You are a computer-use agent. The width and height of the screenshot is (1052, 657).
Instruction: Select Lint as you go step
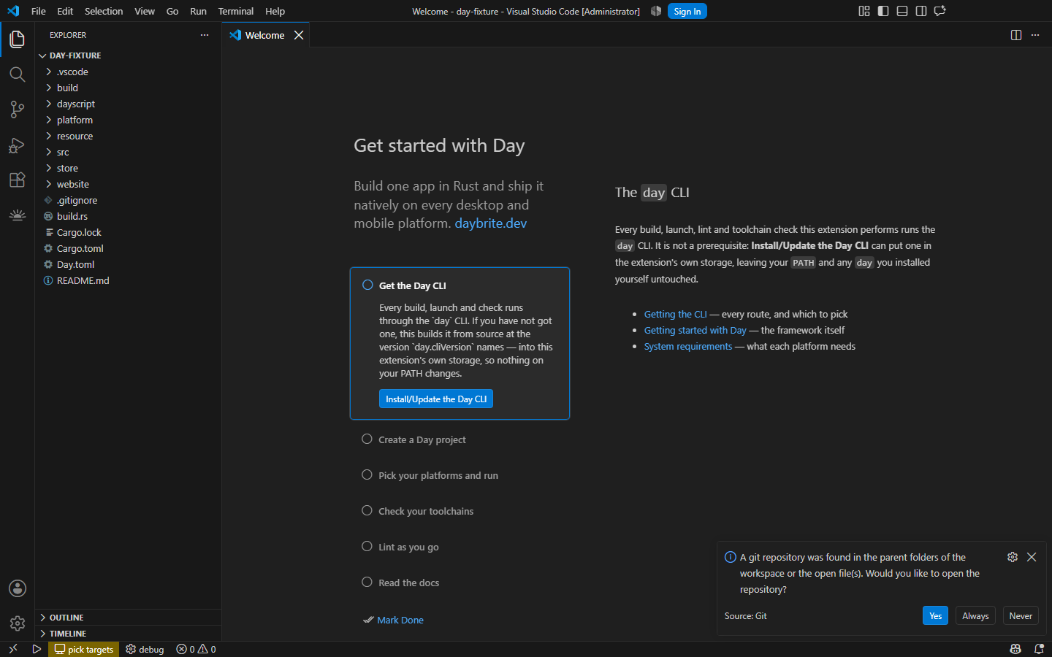click(x=460, y=547)
